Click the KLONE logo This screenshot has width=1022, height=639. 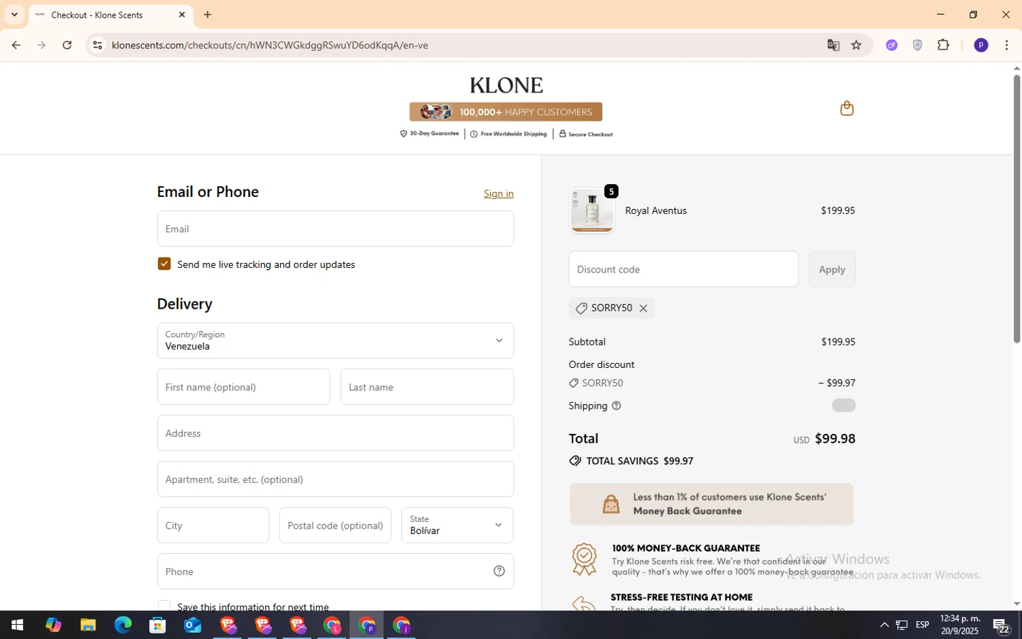(506, 85)
